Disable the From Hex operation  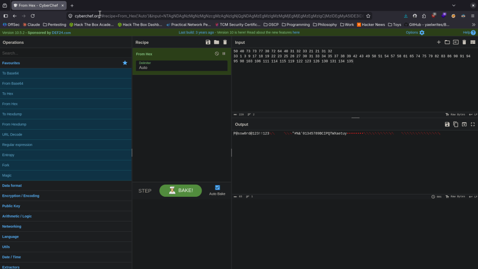pos(217,54)
